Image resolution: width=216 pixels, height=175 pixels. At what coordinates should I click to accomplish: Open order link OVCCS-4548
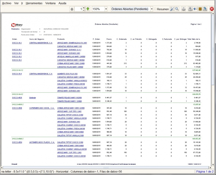tap(17, 108)
